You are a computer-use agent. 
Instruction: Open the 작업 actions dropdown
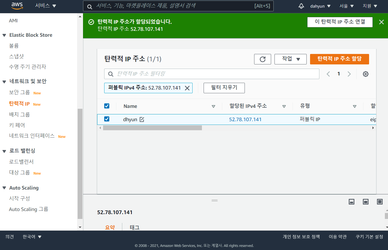coord(291,59)
